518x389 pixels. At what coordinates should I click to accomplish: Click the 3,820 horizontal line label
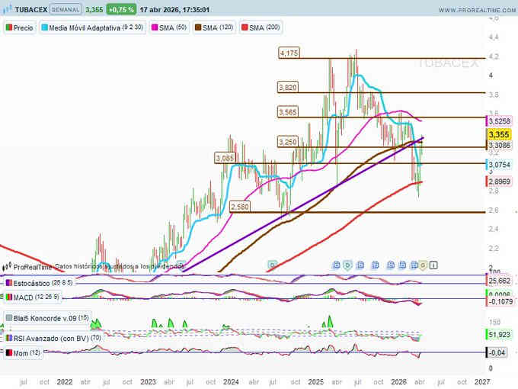tap(288, 88)
